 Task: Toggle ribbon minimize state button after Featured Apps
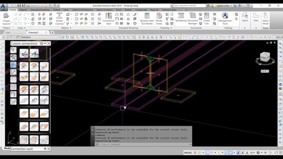click(x=183, y=10)
